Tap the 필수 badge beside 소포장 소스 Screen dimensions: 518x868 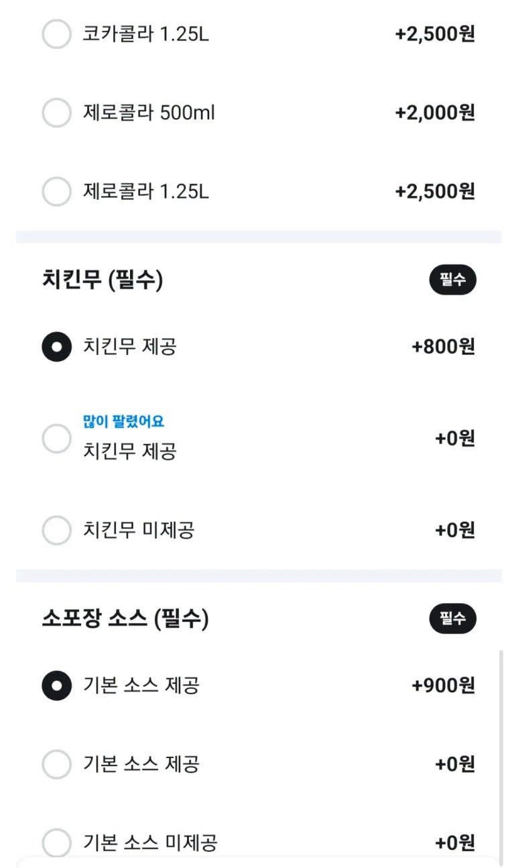453,618
